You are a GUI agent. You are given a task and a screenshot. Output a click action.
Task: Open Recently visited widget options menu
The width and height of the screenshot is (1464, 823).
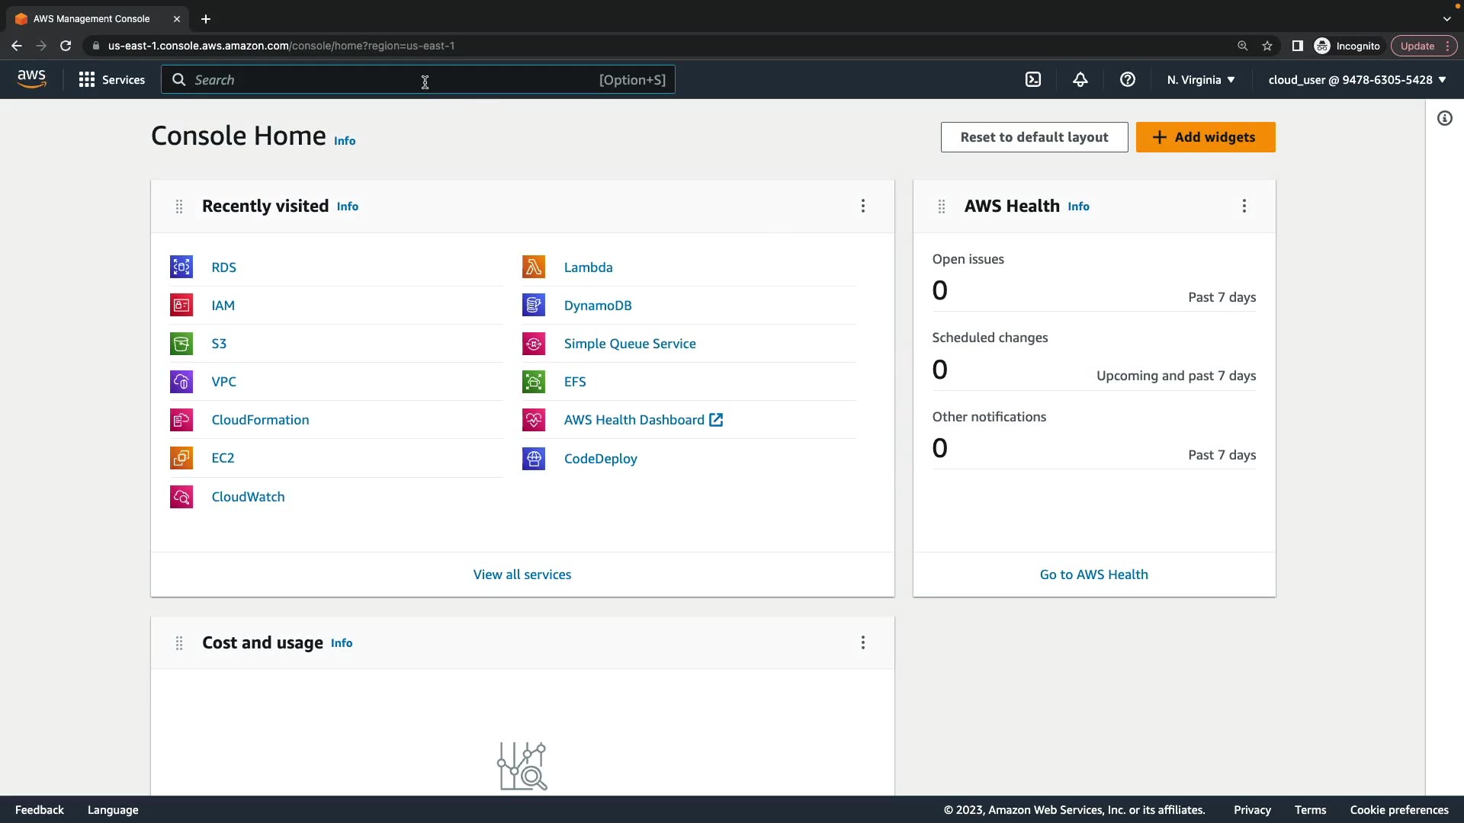863,206
